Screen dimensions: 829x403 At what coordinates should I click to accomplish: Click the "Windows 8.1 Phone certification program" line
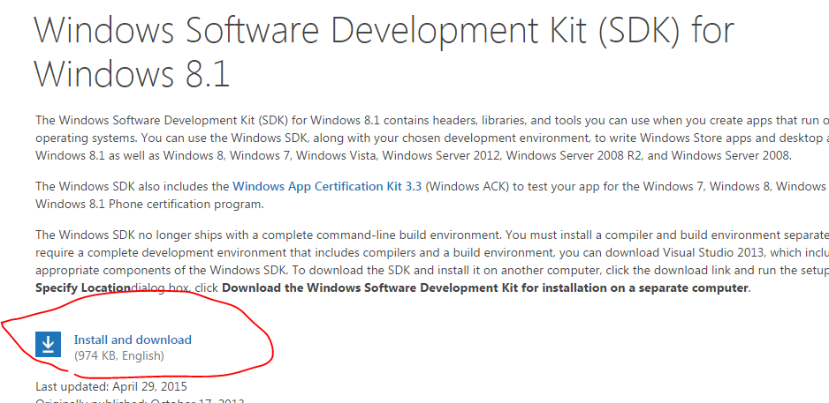tap(149, 204)
